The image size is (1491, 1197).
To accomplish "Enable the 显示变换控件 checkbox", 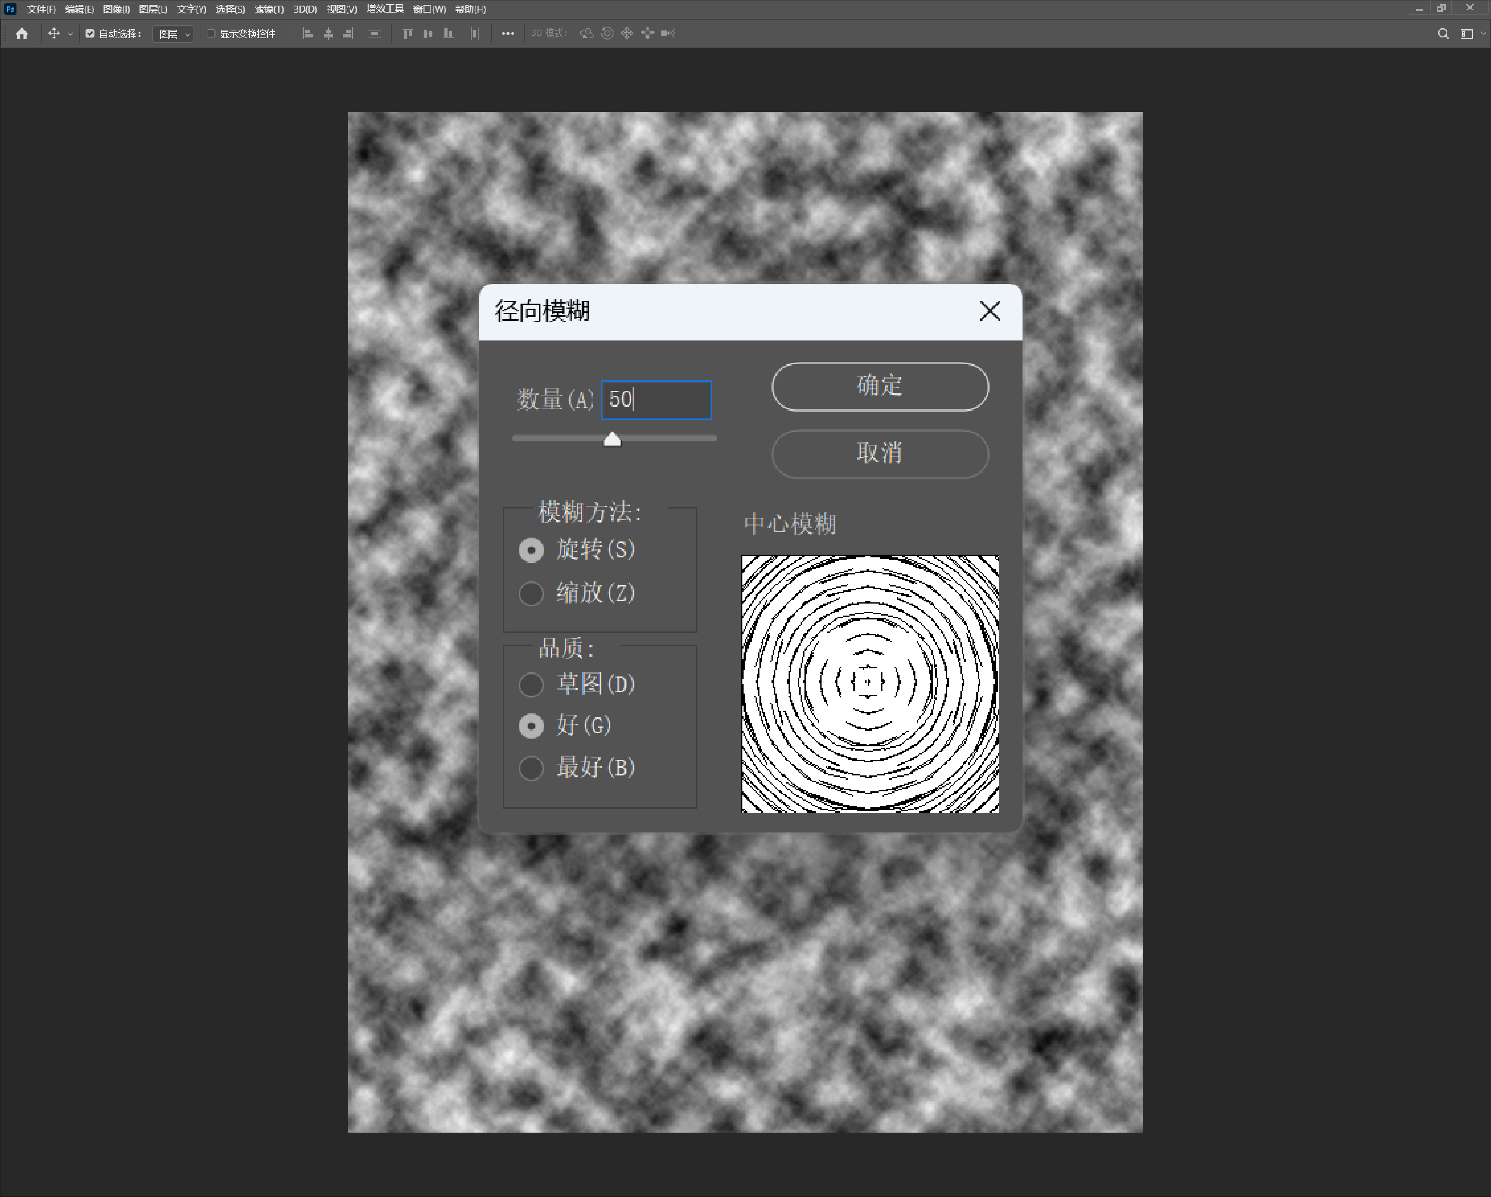I will point(212,33).
